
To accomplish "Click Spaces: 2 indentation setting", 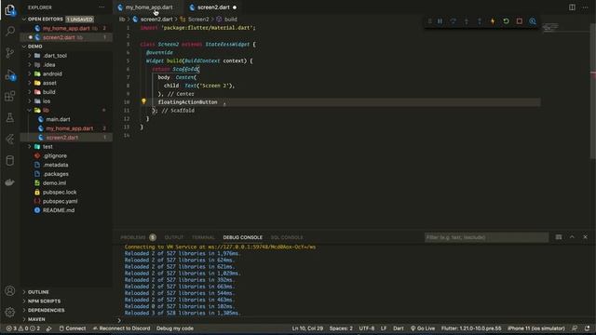I will tap(341, 328).
